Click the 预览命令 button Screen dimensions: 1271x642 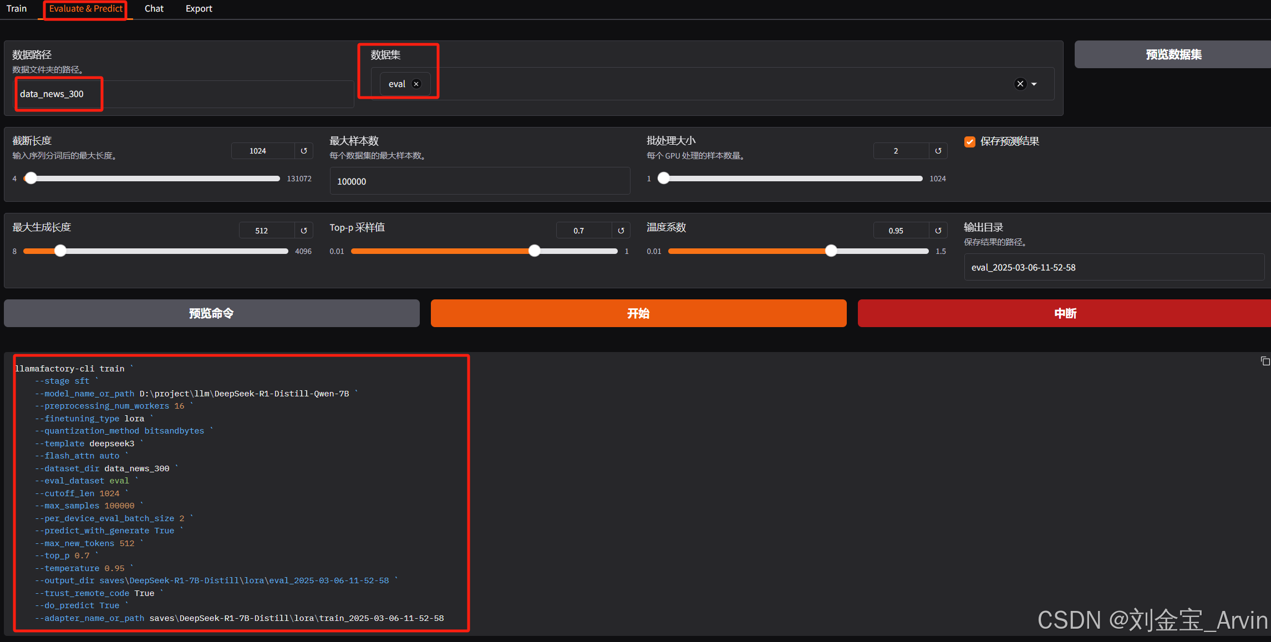[211, 313]
